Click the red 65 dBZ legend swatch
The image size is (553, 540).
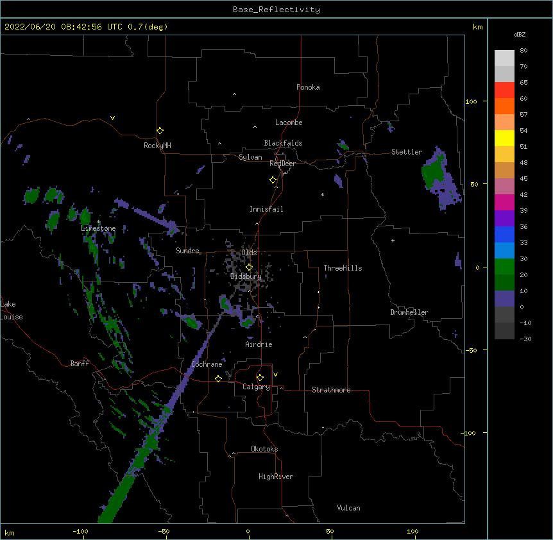tap(504, 90)
